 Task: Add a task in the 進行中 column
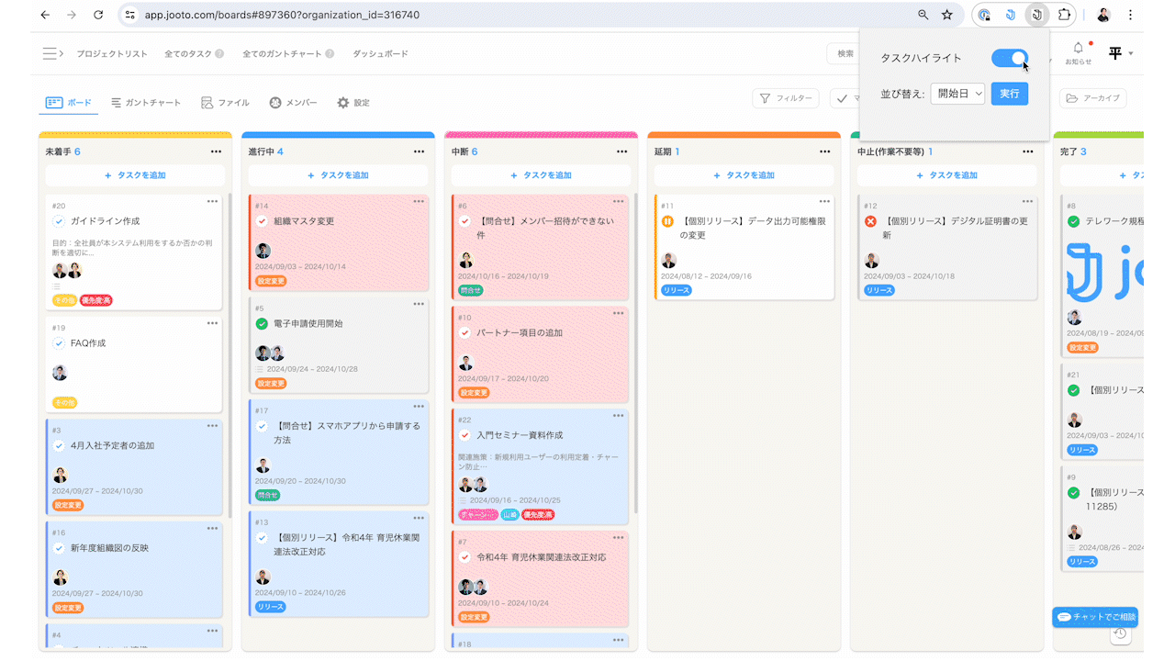click(x=338, y=174)
